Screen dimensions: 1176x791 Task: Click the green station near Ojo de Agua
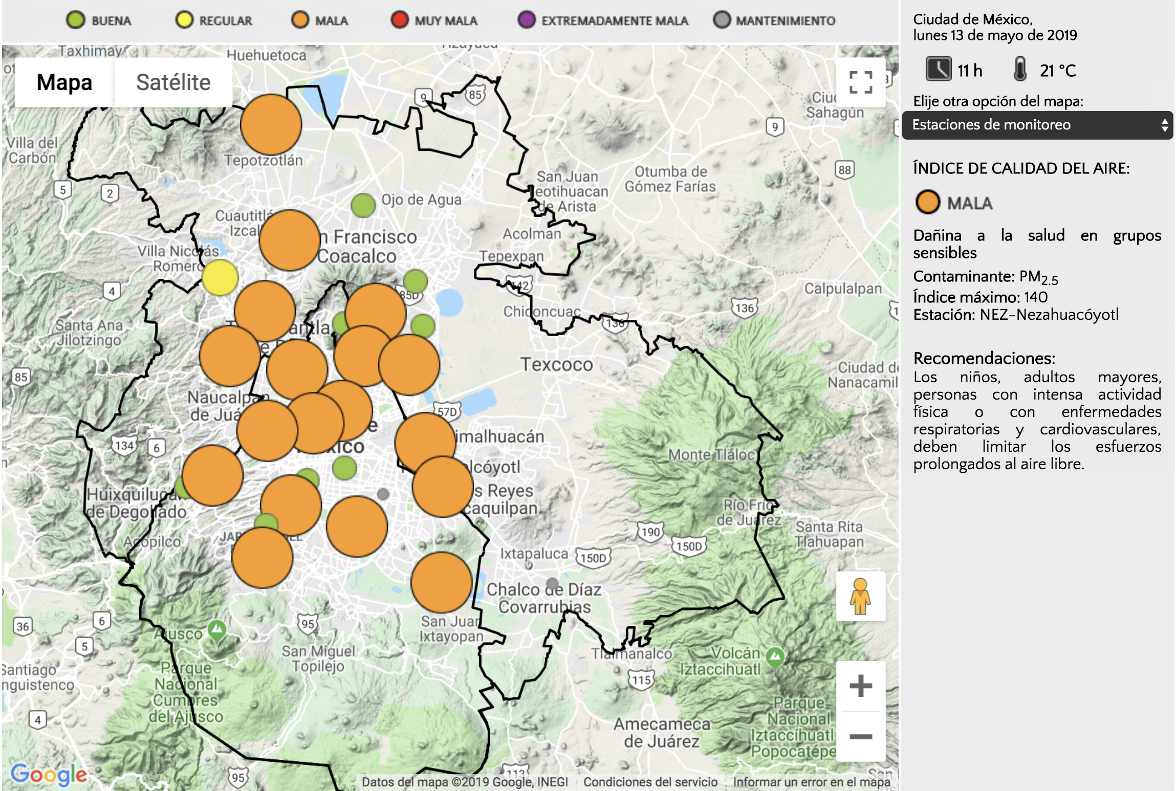click(x=363, y=206)
